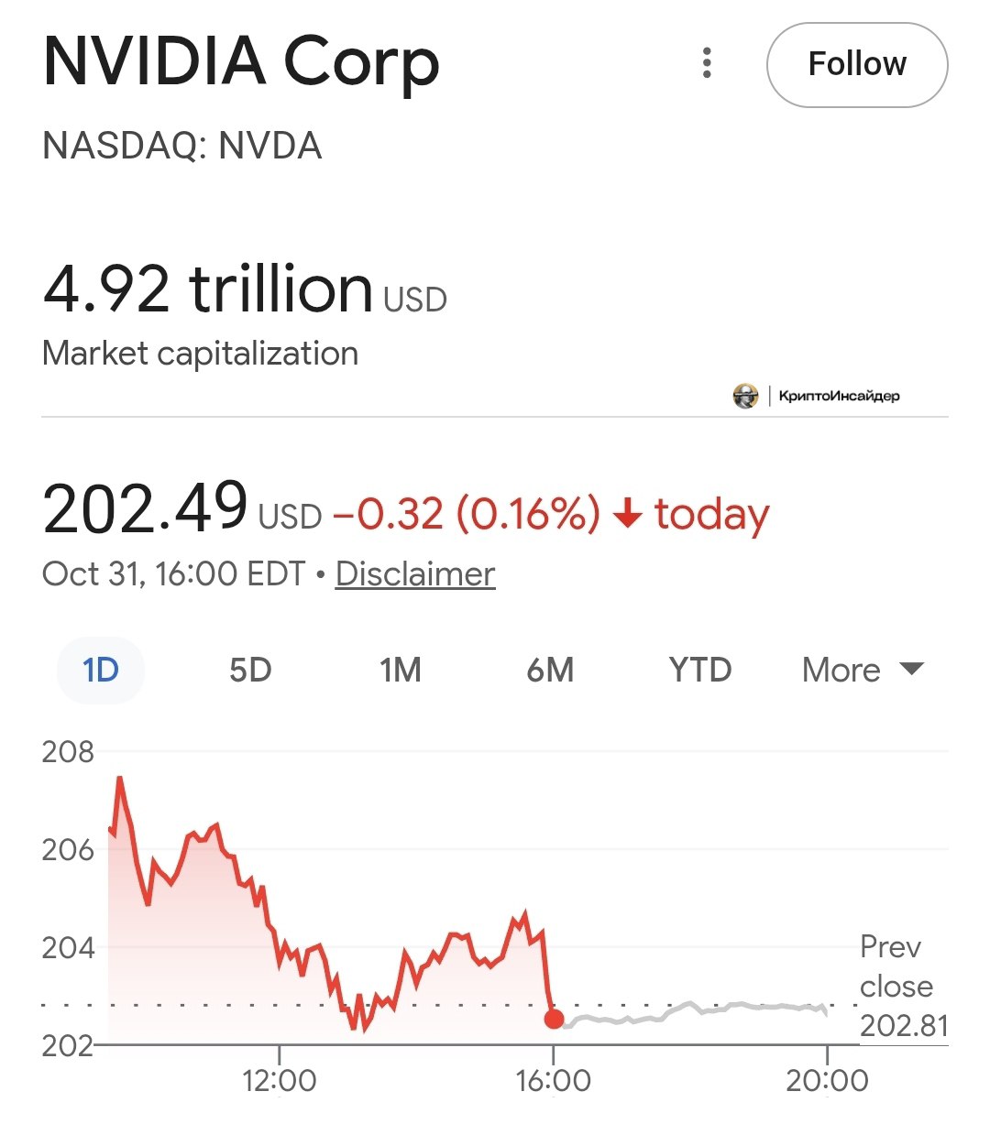Click the NVIDIA Corp heading

click(x=241, y=62)
